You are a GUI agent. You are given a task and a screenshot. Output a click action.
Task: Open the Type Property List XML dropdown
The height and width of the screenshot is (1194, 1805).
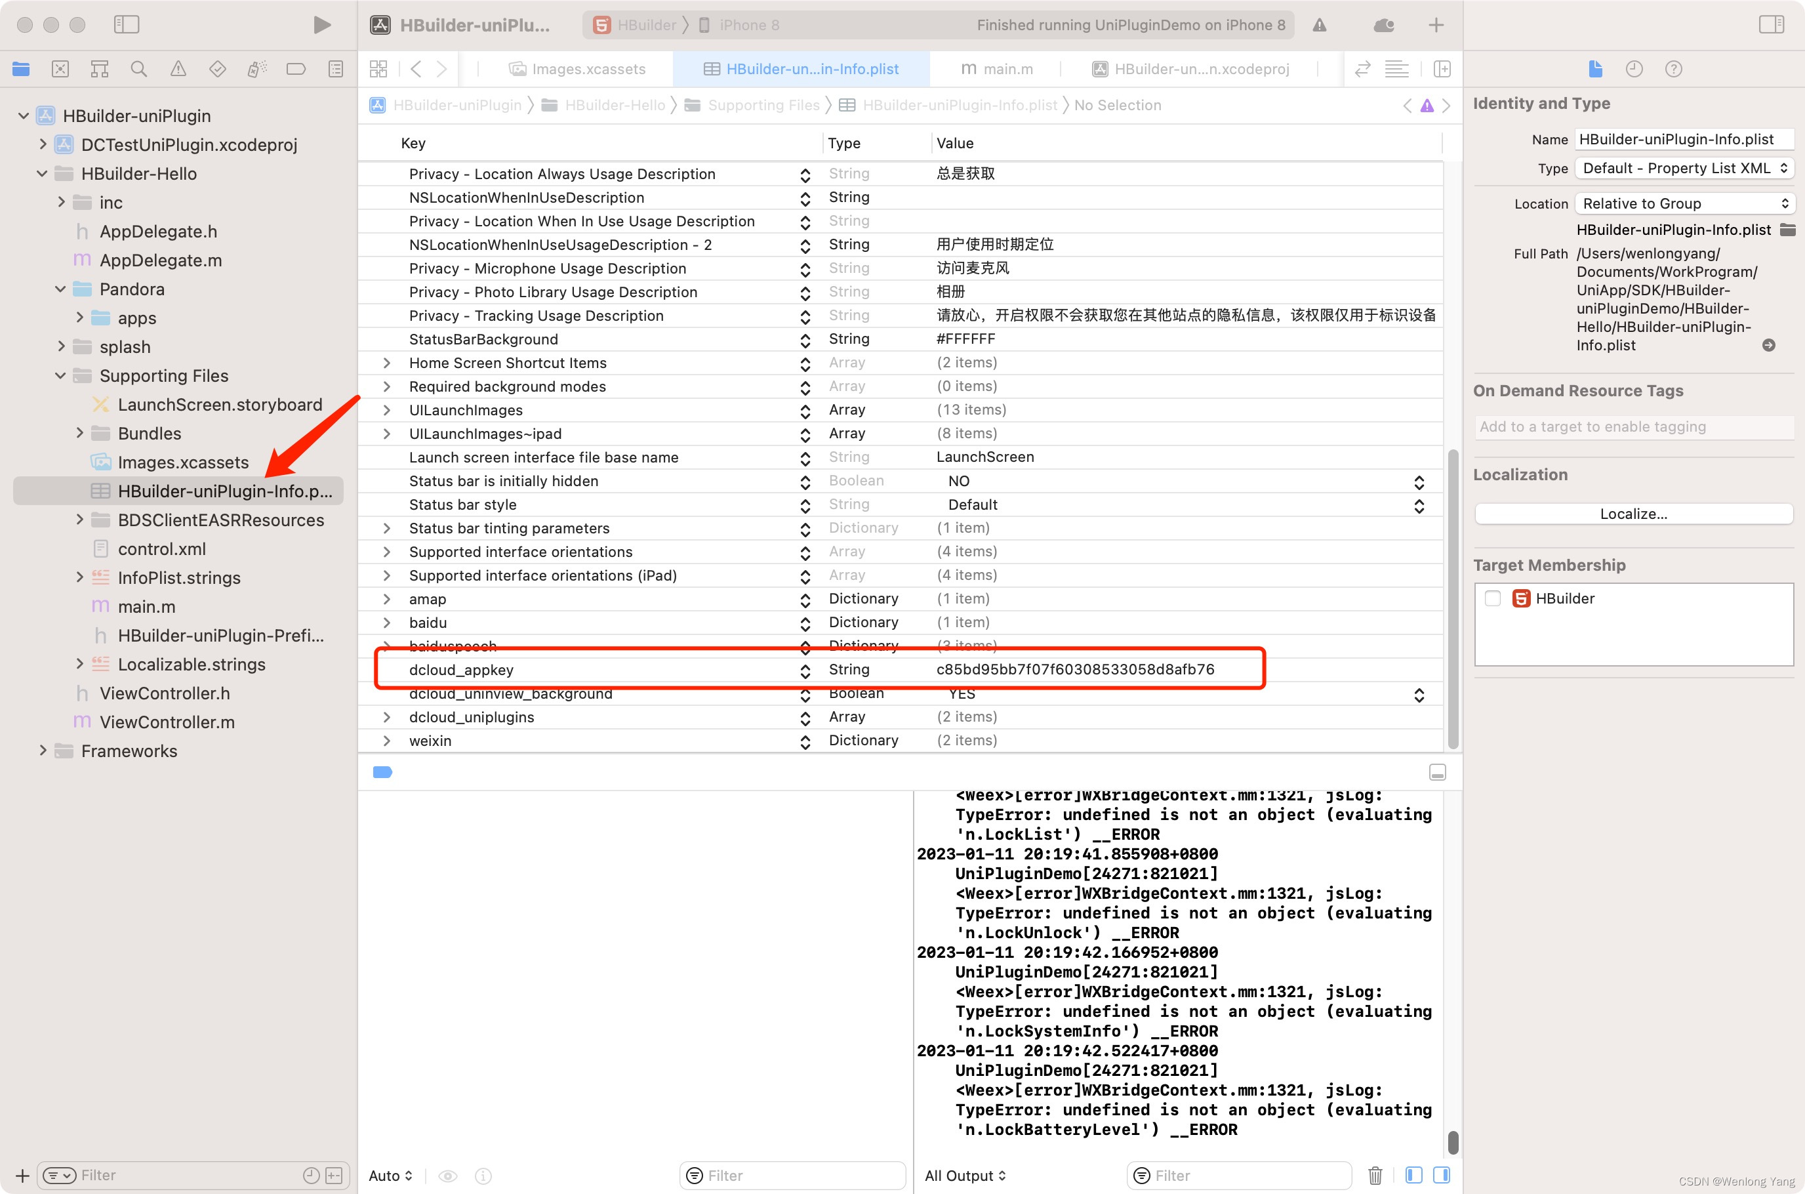click(1684, 169)
